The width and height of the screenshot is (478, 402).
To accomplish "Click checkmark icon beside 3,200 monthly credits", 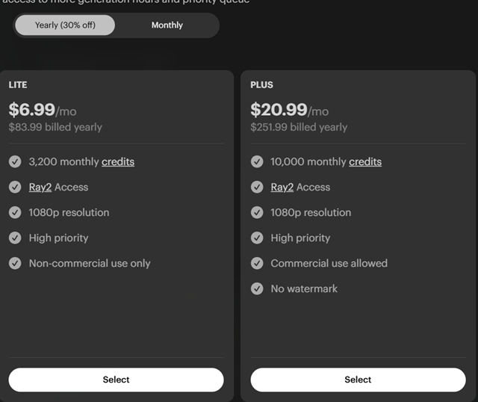I will [x=15, y=161].
